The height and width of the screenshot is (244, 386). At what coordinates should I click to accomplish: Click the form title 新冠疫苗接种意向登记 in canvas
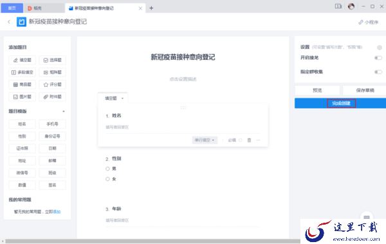coord(183,57)
